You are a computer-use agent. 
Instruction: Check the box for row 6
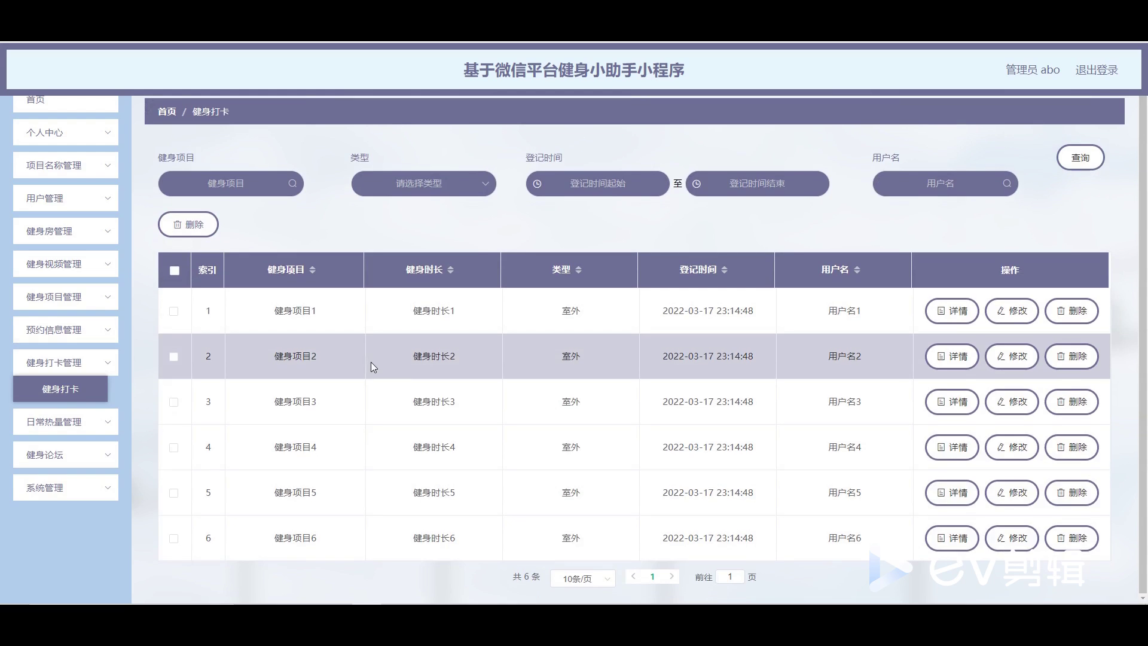pyautogui.click(x=173, y=538)
